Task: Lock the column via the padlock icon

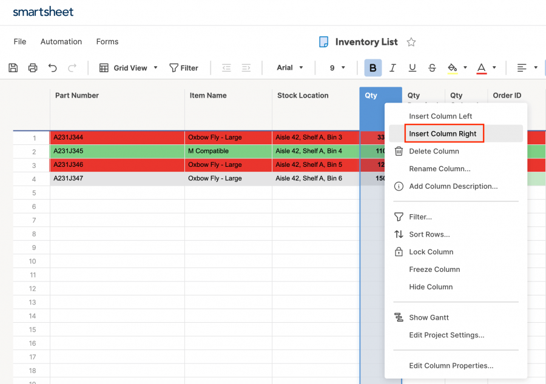Action: [399, 252]
